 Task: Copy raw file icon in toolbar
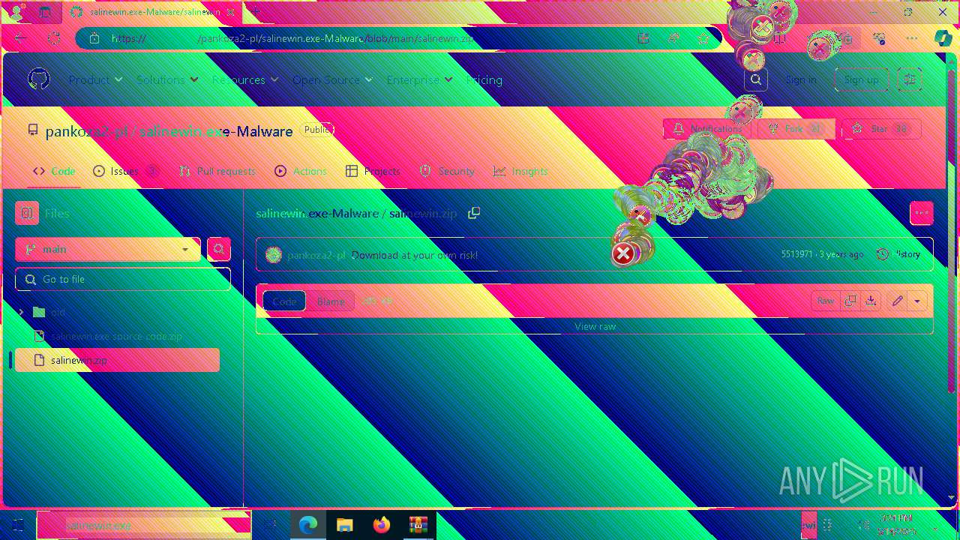tap(850, 301)
